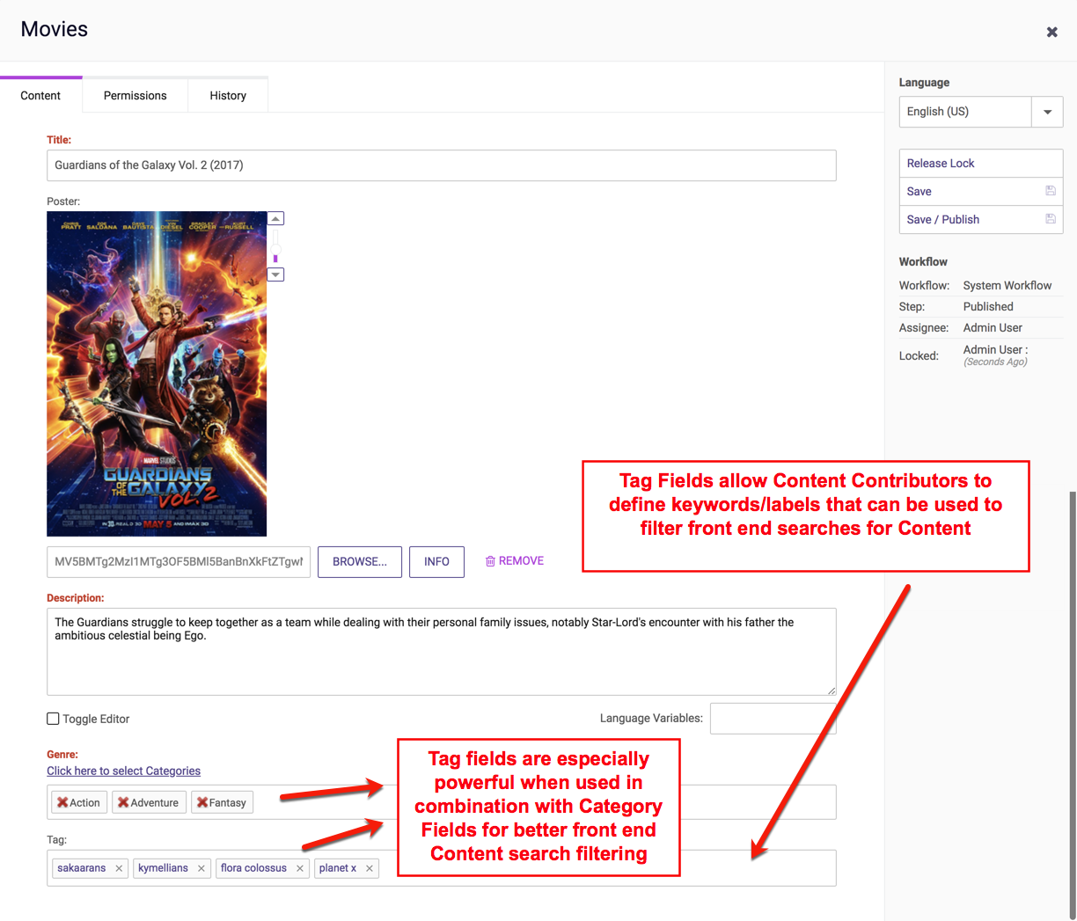Click the REMOVE poster link

521,561
